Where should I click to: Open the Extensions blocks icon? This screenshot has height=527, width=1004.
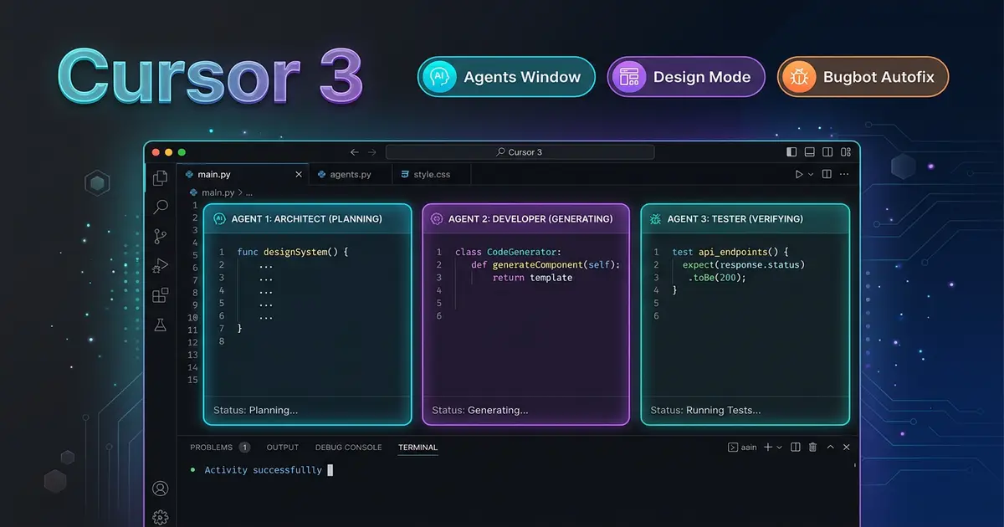(160, 295)
